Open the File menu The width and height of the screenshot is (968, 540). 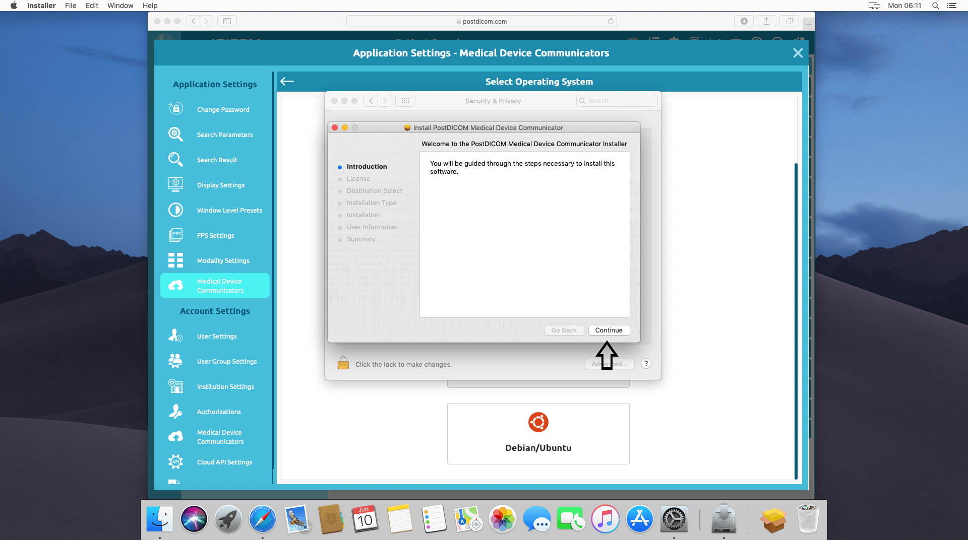(x=71, y=6)
